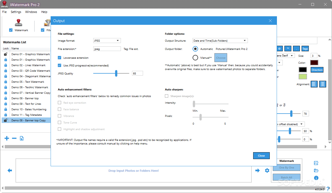Toggle lock icon for Demo 10 - Bates Numbering

click(6, 109)
